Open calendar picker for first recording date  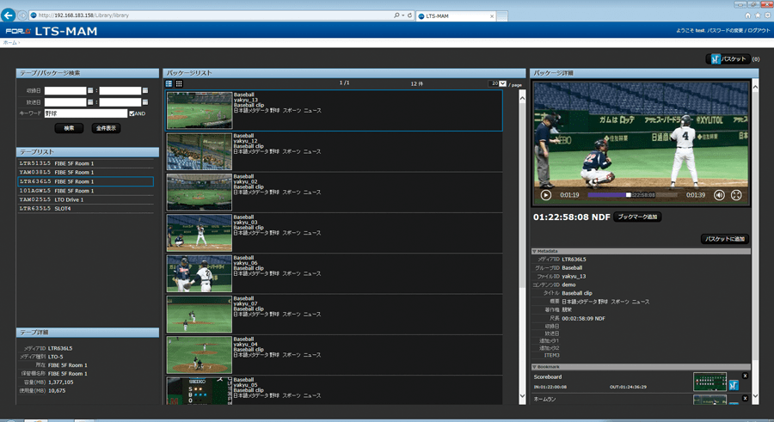click(x=90, y=90)
